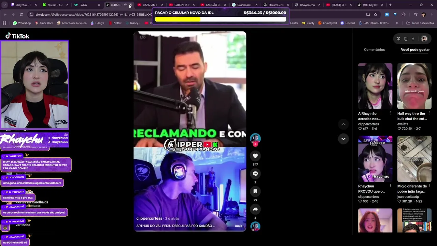Switch to the (REACT) browser tab
The image size is (437, 246).
click(339, 5)
